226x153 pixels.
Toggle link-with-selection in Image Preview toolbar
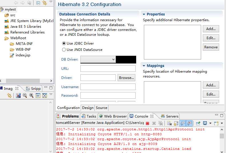[x=9, y=95]
